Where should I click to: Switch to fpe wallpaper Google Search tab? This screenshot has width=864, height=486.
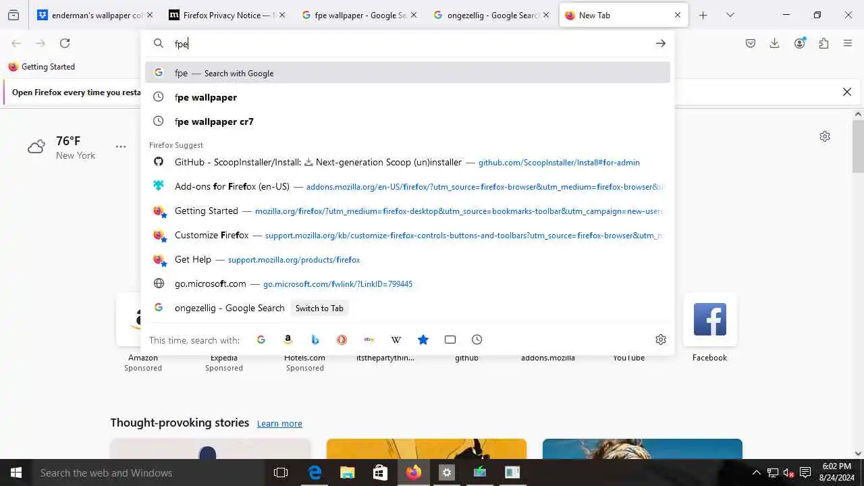(359, 15)
